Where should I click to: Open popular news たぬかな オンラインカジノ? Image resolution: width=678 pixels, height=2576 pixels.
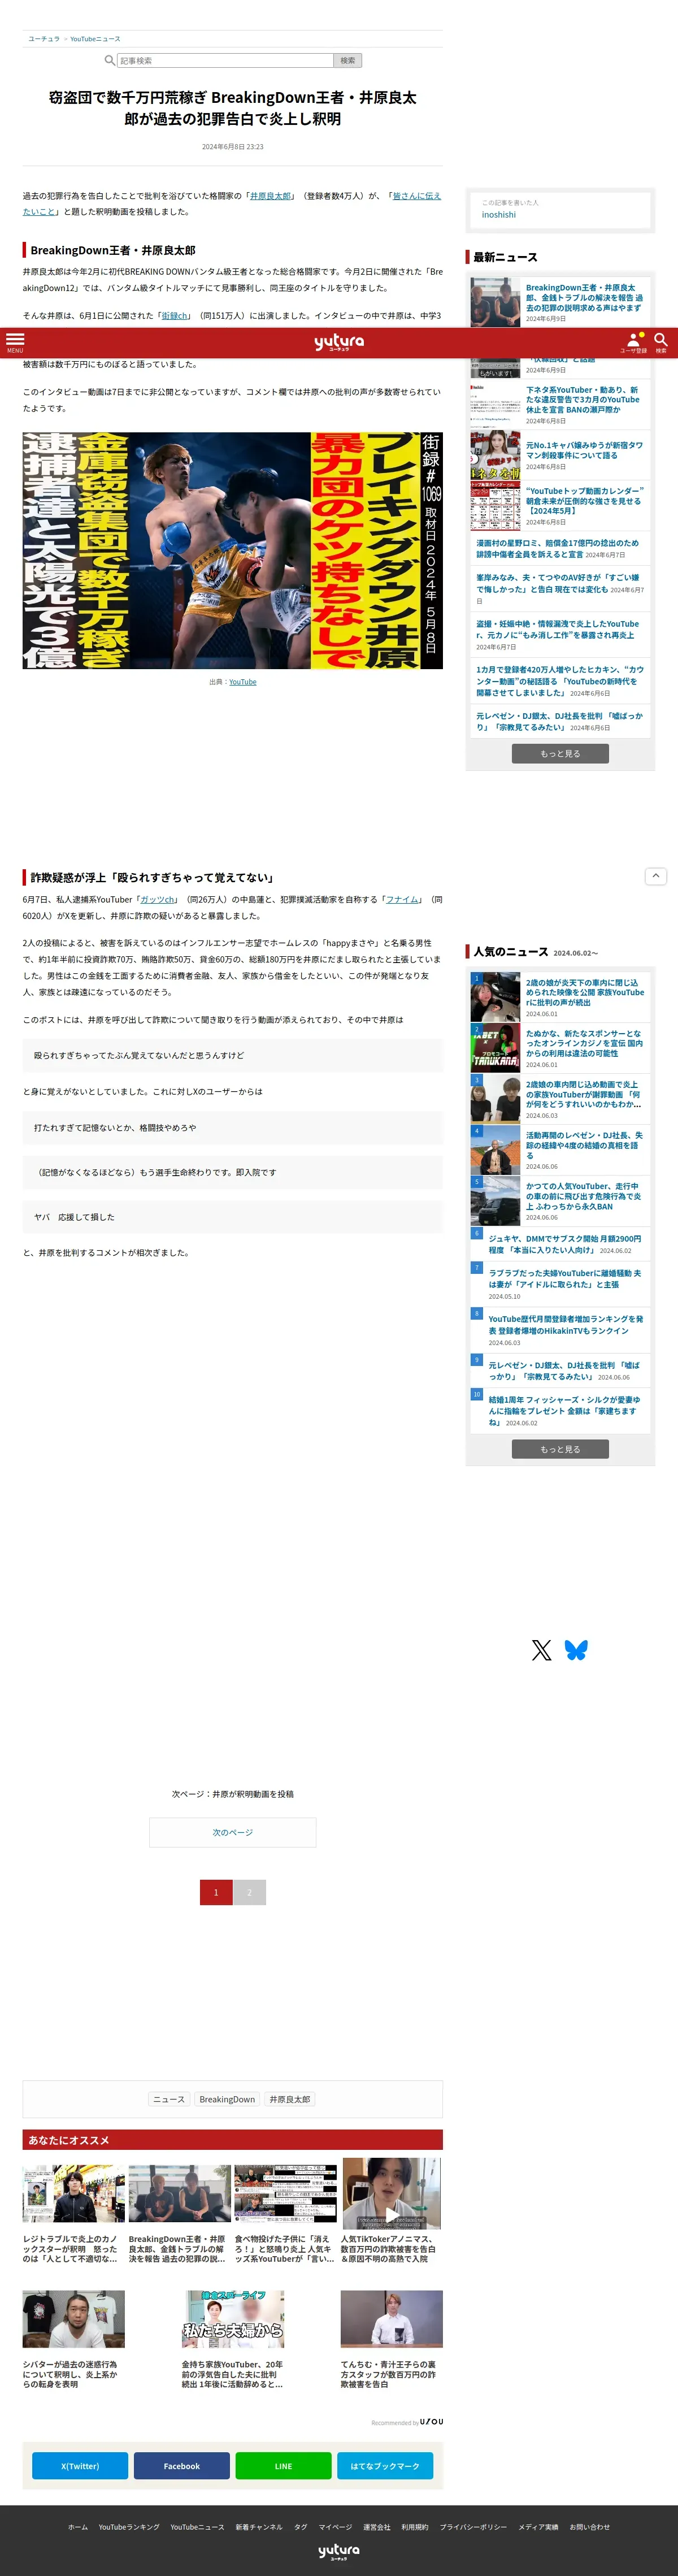click(x=560, y=1048)
